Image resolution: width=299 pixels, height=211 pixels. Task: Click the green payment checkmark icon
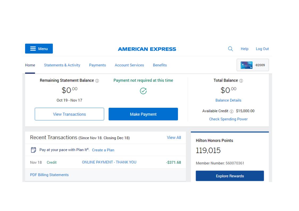143,91
